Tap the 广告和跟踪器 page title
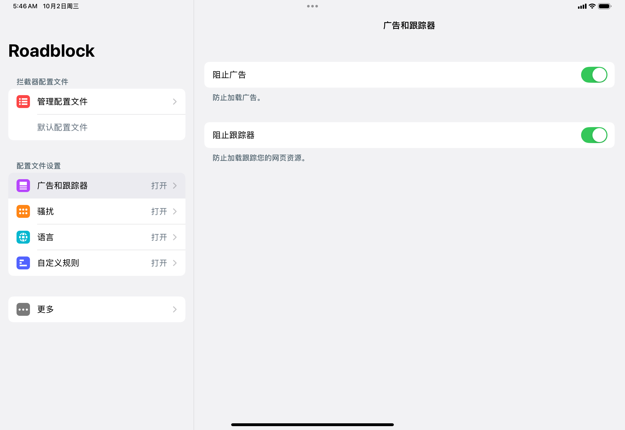The height and width of the screenshot is (430, 625). [x=409, y=26]
